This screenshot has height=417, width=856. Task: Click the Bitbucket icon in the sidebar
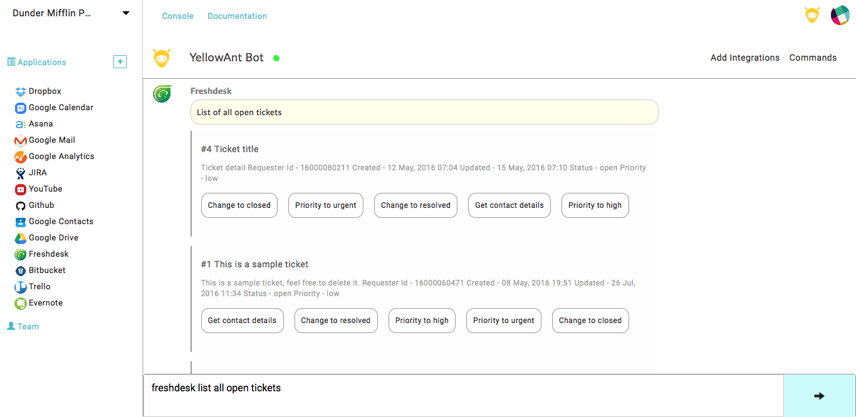19,270
